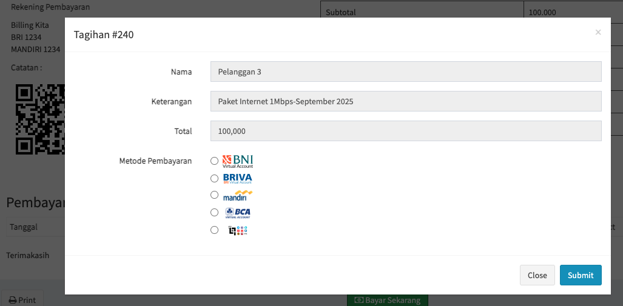
Task: Choose the BRIVA payment radio button
Action: (x=214, y=178)
